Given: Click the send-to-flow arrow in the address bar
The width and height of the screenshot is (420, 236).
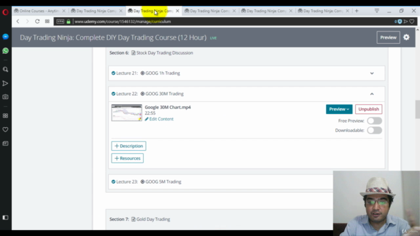Looking at the screenshot, I should click(406, 22).
